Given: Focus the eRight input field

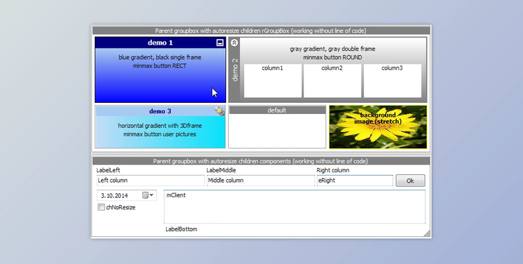Looking at the screenshot, I should [x=355, y=181].
